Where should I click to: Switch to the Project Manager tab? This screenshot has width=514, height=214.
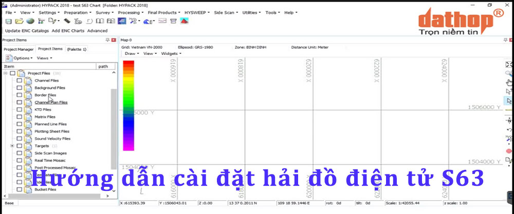pos(19,49)
